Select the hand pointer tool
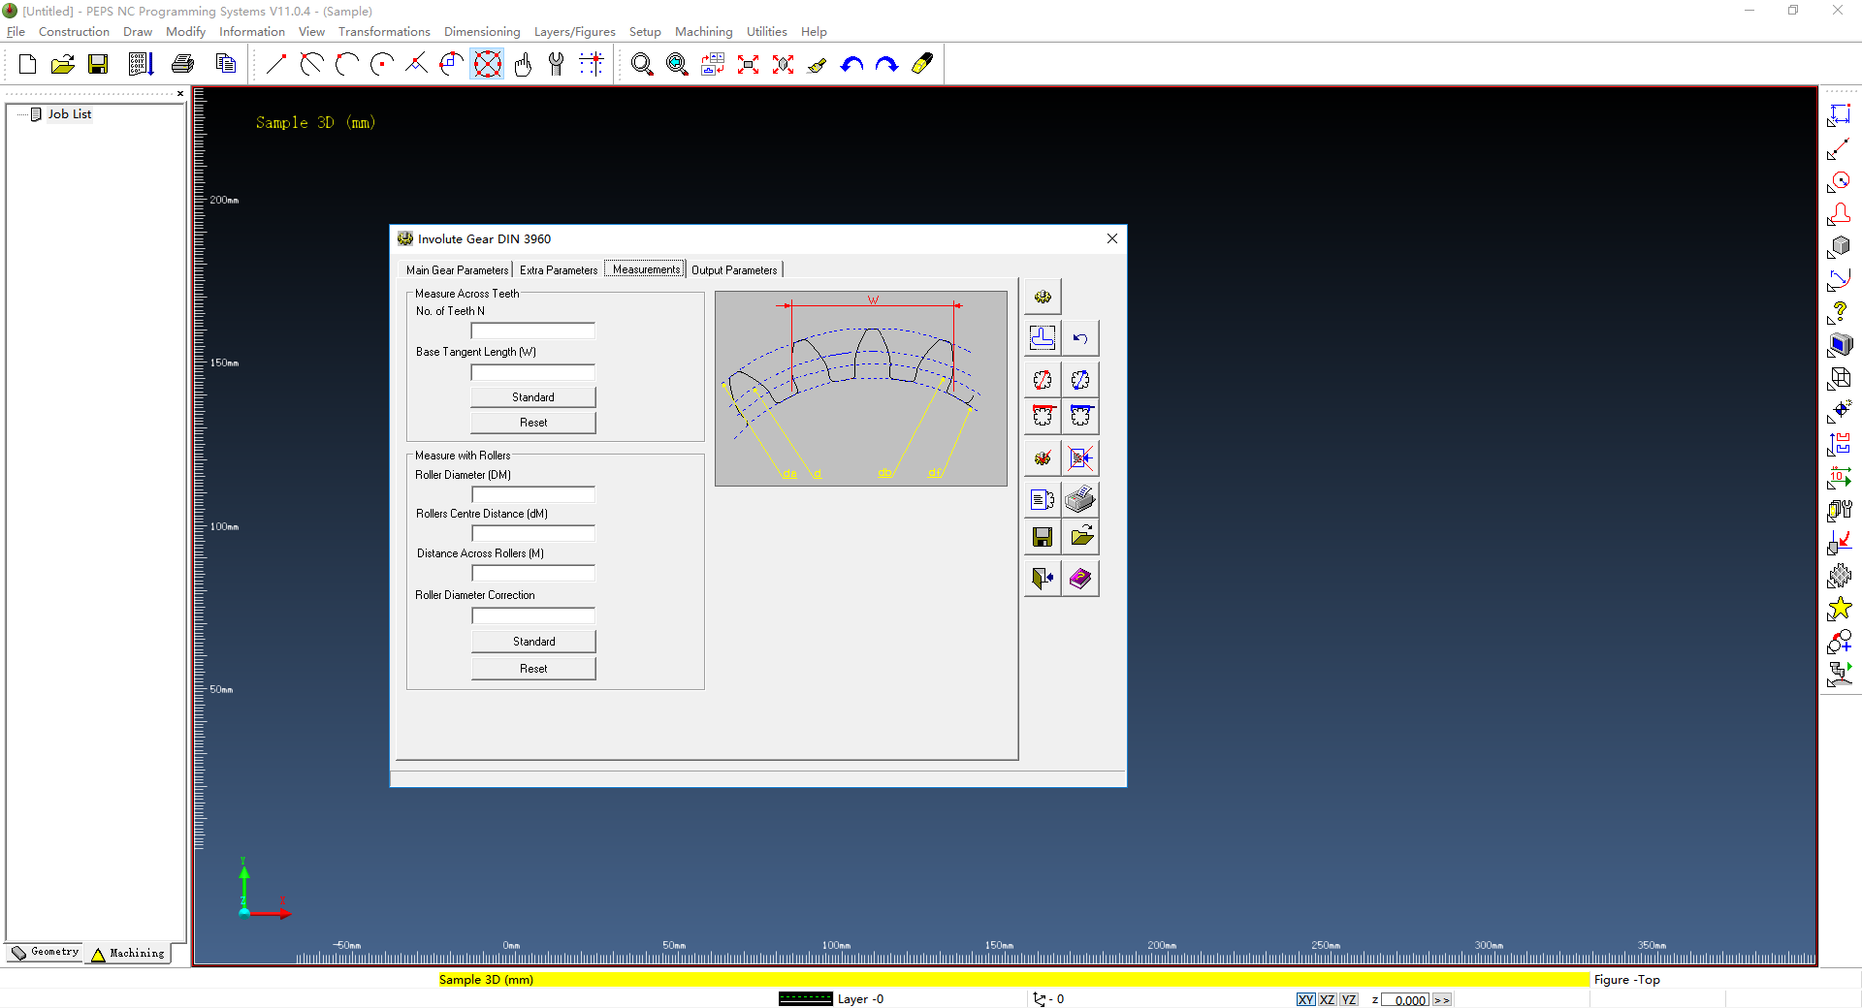This screenshot has width=1862, height=1008. [523, 64]
